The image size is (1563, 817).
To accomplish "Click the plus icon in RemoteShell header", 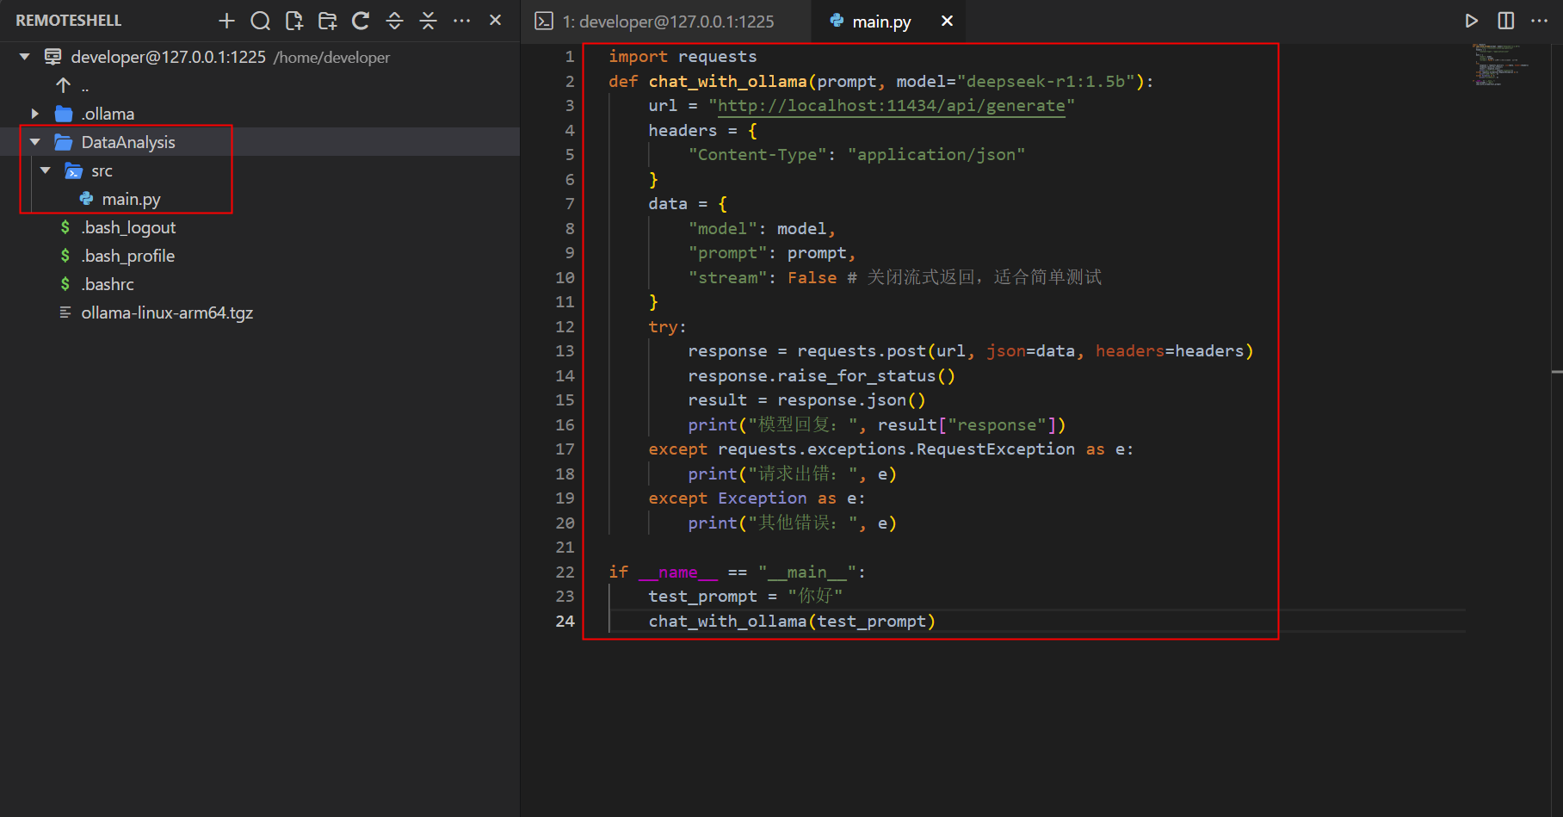I will (226, 21).
